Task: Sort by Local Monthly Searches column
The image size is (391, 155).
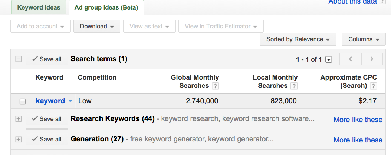Action: [275, 81]
